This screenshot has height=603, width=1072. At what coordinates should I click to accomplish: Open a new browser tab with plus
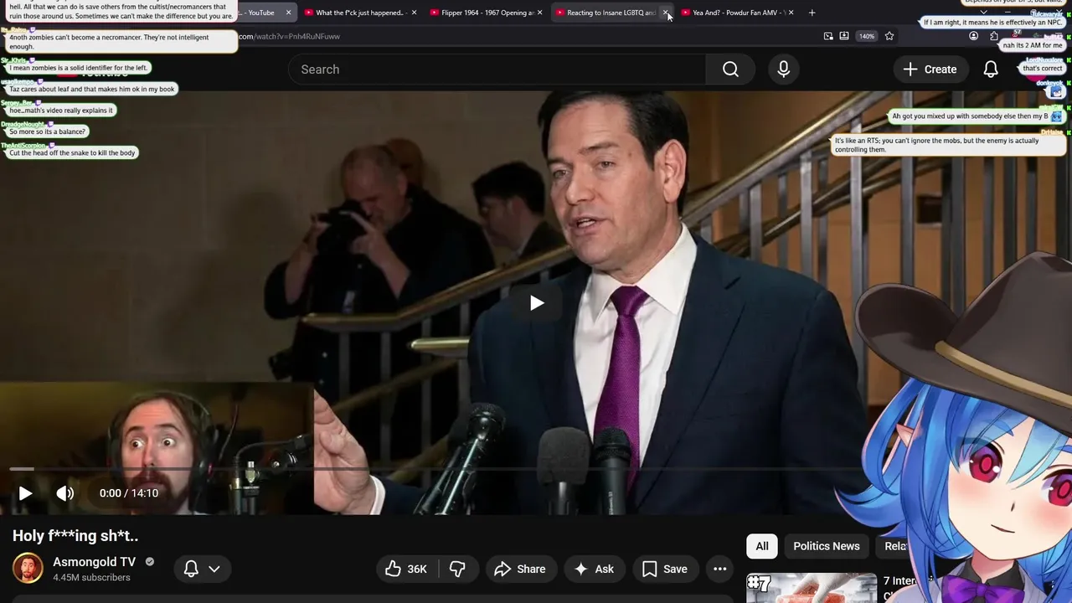click(812, 13)
